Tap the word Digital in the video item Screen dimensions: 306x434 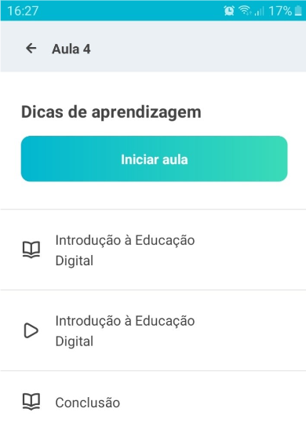pyautogui.click(x=75, y=341)
